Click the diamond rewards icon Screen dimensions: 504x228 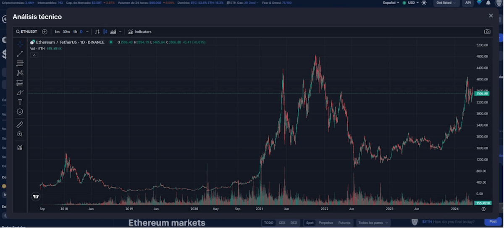pos(480,3)
